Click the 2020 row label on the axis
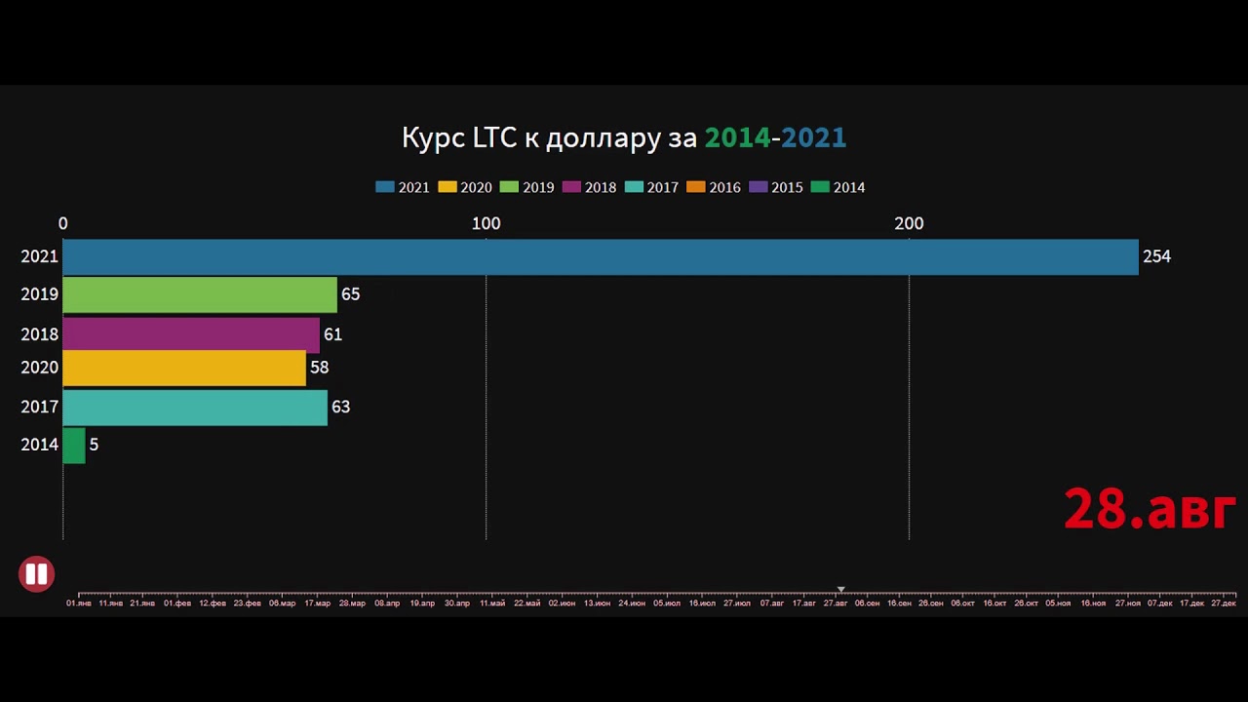 click(x=40, y=368)
